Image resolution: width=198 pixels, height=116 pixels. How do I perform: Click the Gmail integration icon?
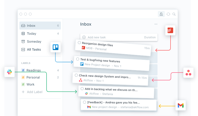[180, 105]
